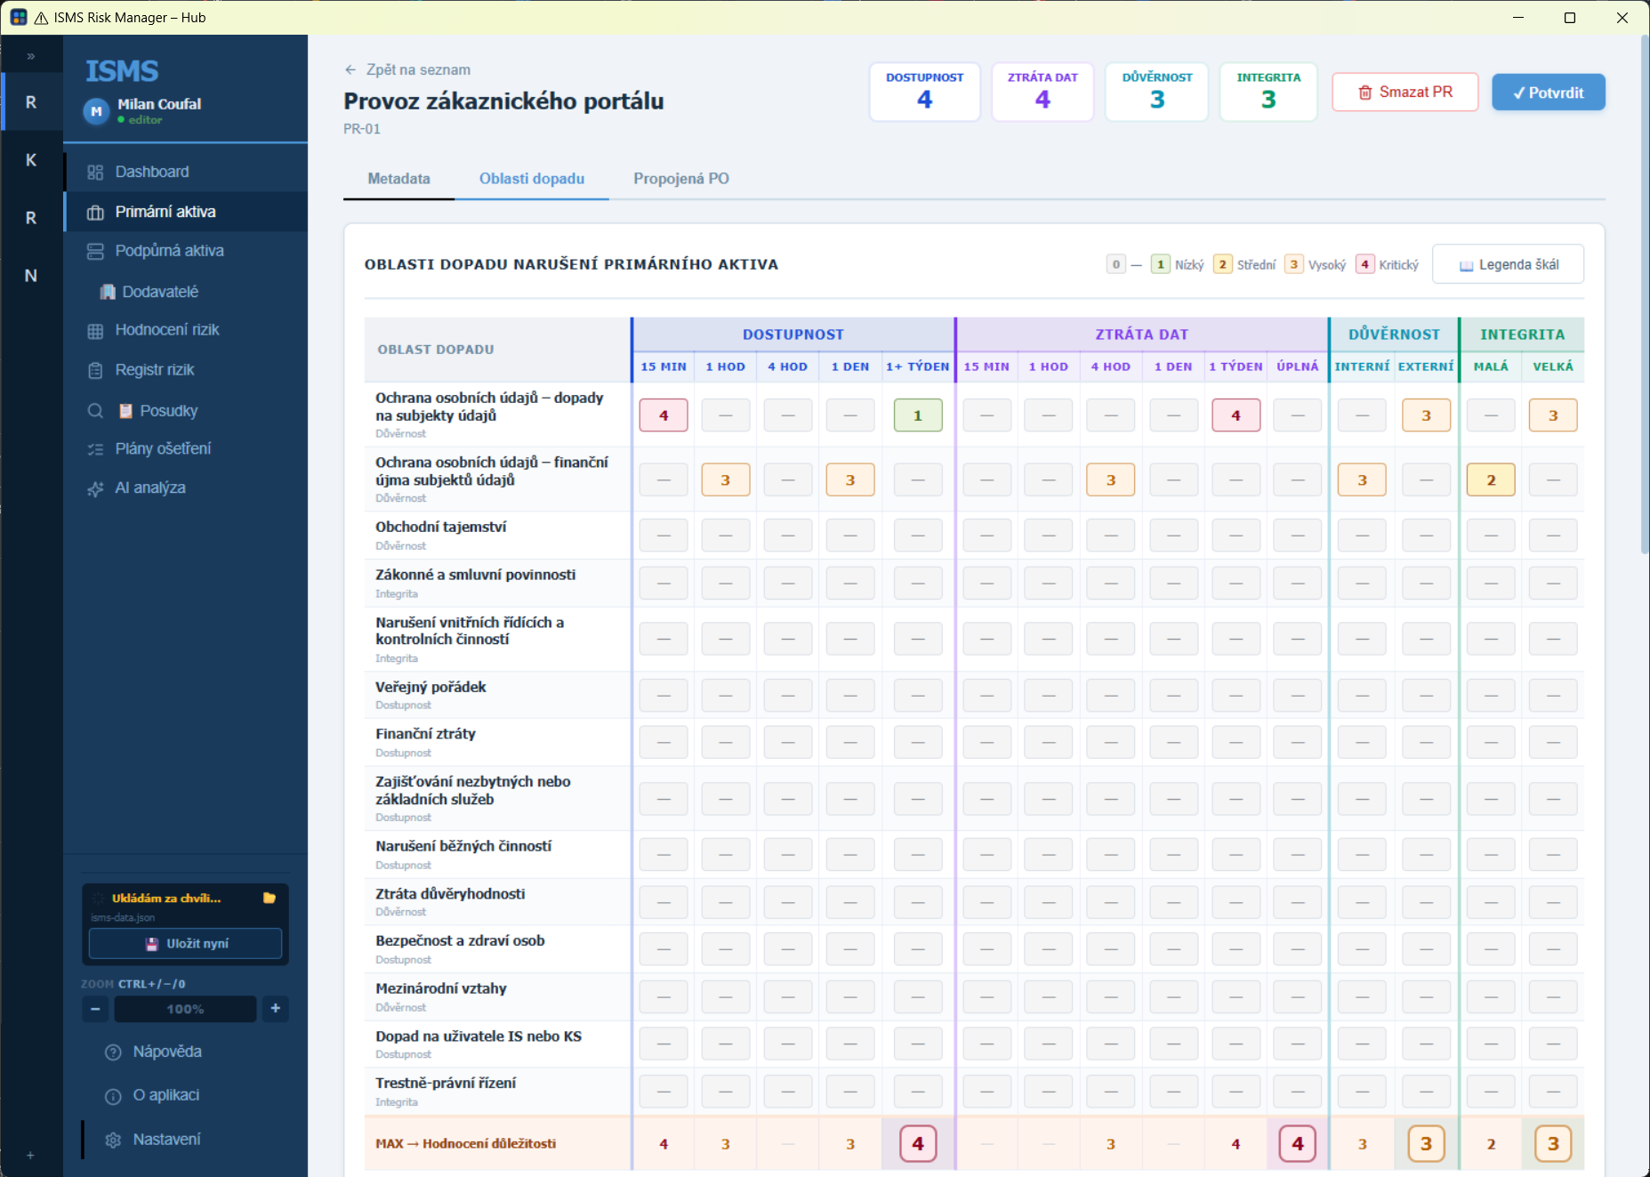Open Nastavení gear item

pyautogui.click(x=185, y=1140)
